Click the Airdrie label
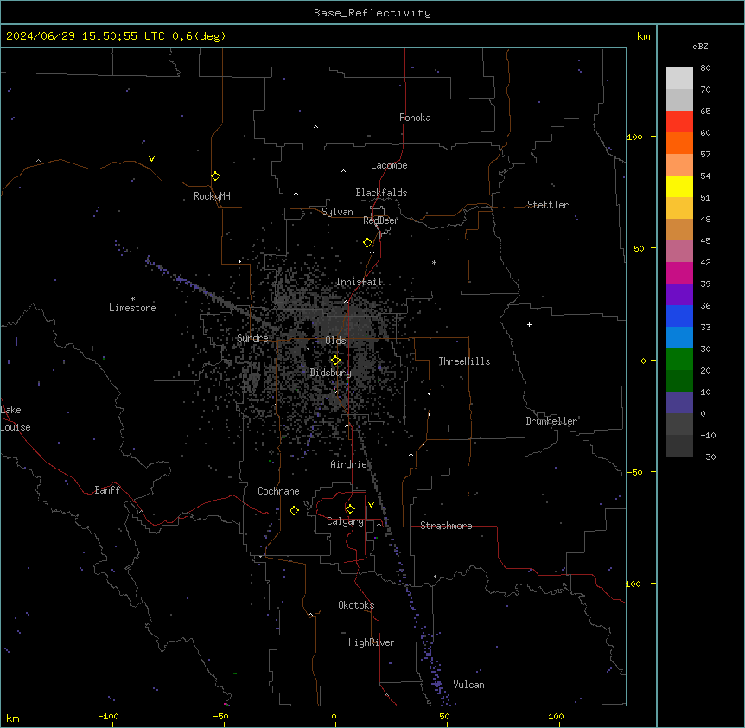 (348, 464)
